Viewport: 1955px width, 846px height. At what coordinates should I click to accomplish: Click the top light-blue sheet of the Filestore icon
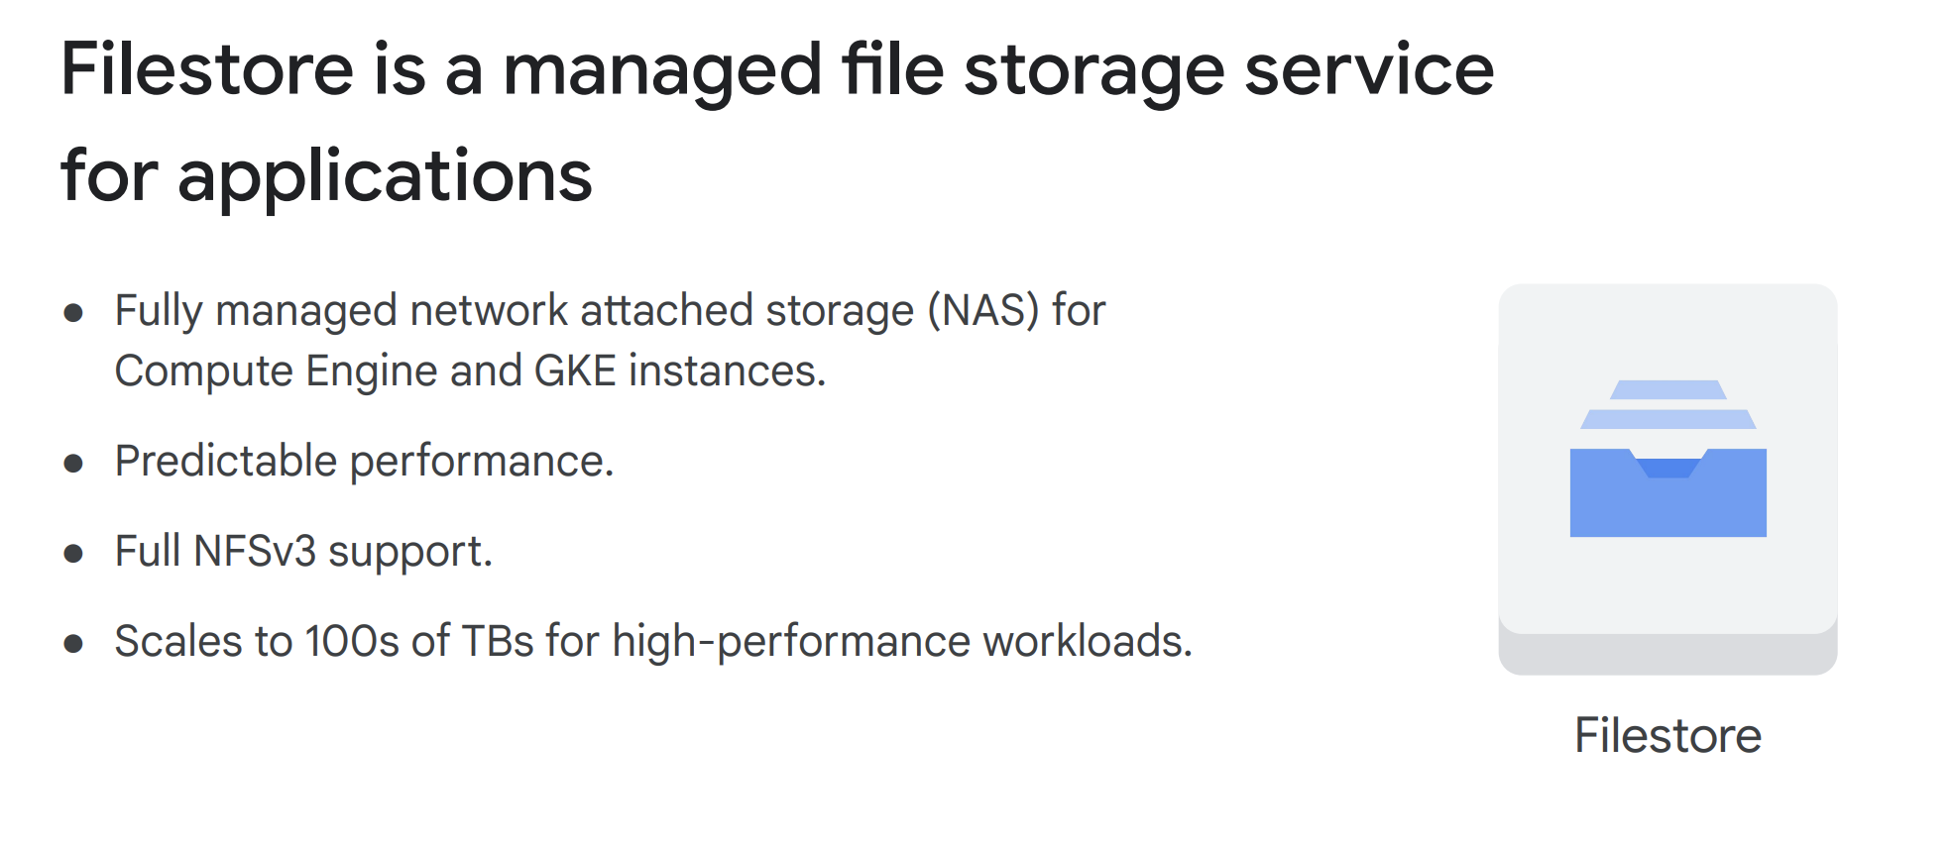(x=1667, y=389)
